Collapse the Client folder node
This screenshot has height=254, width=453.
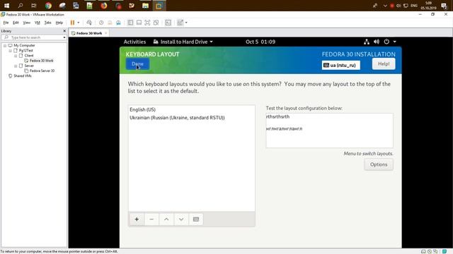click(x=16, y=56)
